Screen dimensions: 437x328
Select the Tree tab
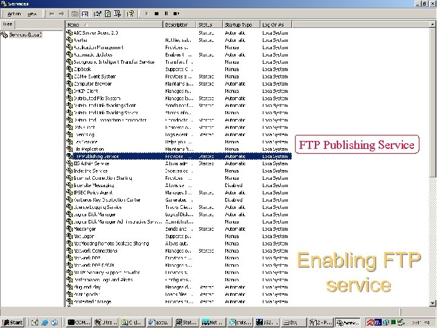pyautogui.click(x=7, y=24)
